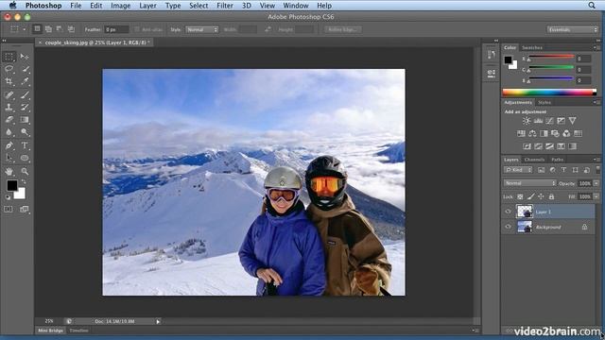The width and height of the screenshot is (605, 340).
Task: Select the Ellipse shape tool
Action: pyautogui.click(x=25, y=158)
